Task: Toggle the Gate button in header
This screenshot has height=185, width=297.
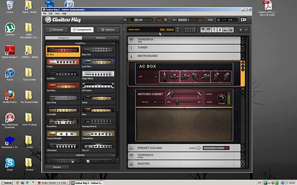Action: point(159,20)
